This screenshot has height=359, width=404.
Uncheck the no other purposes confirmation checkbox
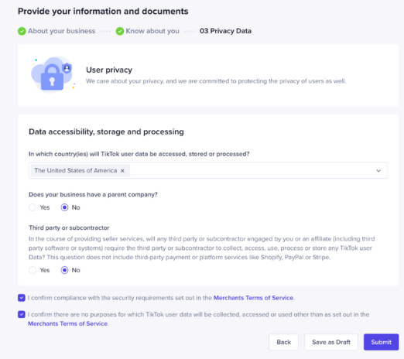pyautogui.click(x=22, y=314)
